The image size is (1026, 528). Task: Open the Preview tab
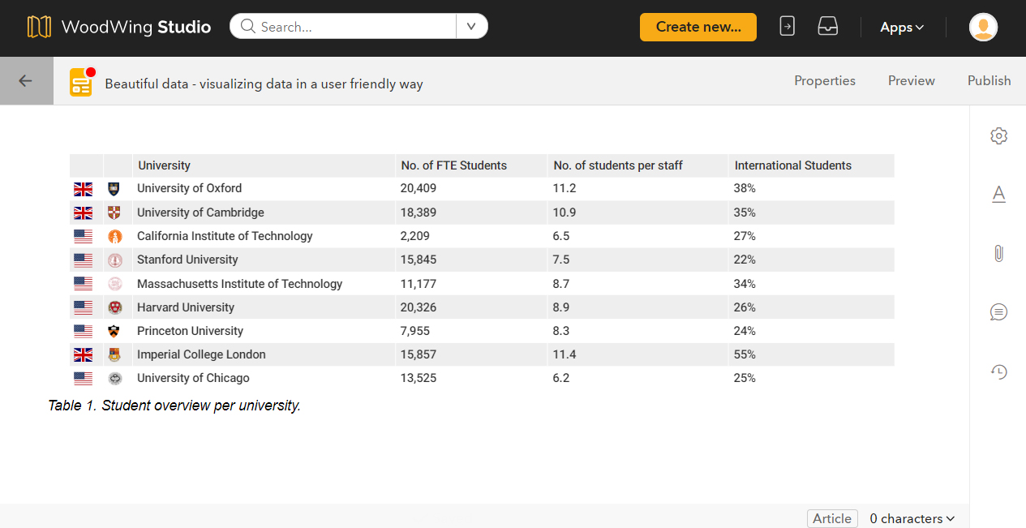[x=911, y=80]
